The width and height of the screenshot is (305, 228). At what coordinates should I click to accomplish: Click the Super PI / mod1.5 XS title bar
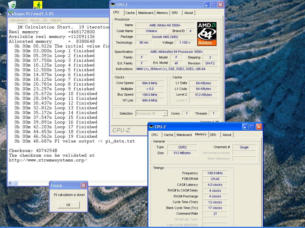coord(58,14)
